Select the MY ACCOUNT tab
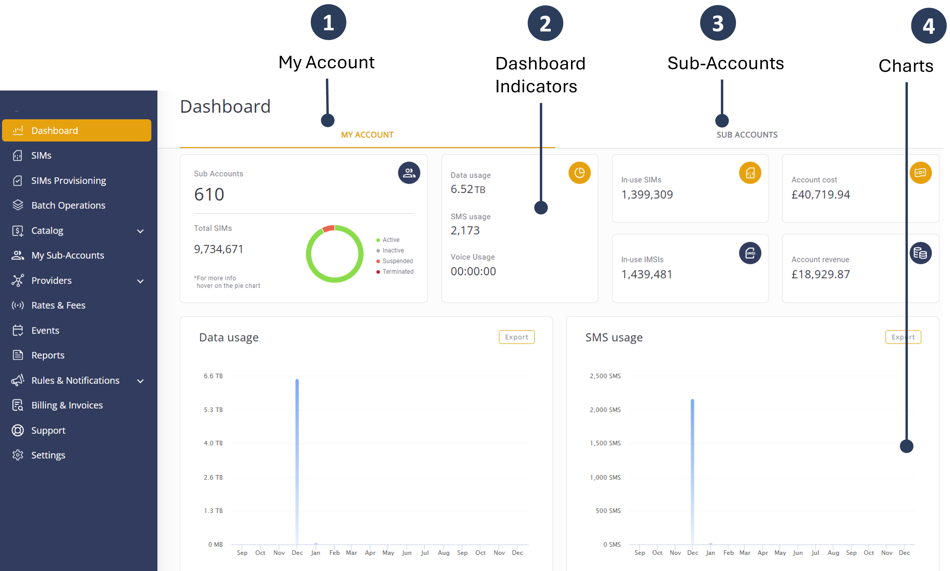This screenshot has height=571, width=950. [x=367, y=135]
